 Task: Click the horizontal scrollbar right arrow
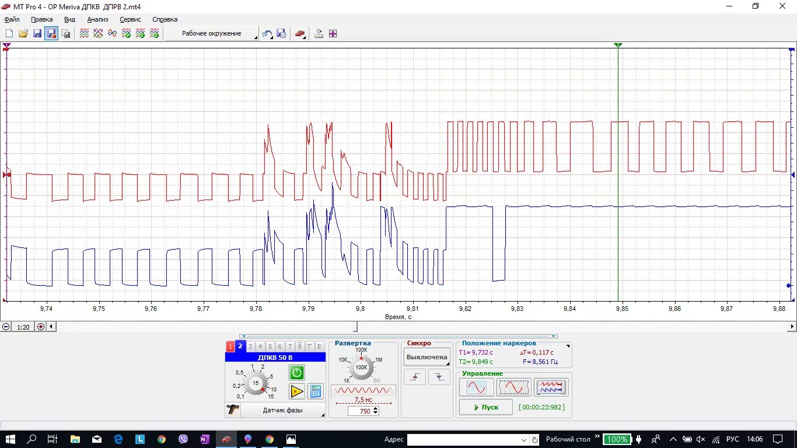click(x=791, y=327)
